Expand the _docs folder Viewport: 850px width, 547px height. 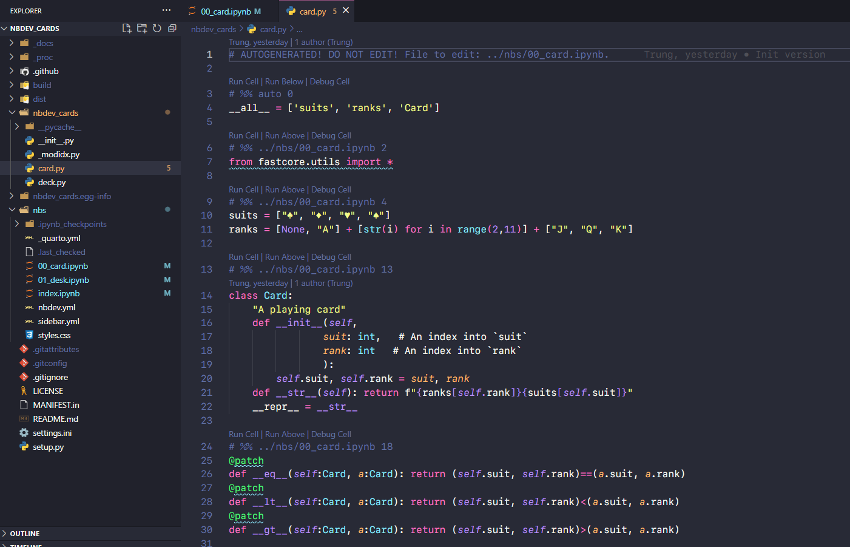12,43
